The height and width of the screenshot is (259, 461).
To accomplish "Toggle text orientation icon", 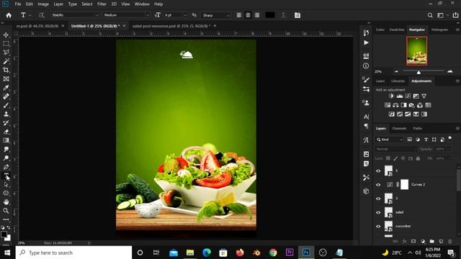I will (42, 15).
